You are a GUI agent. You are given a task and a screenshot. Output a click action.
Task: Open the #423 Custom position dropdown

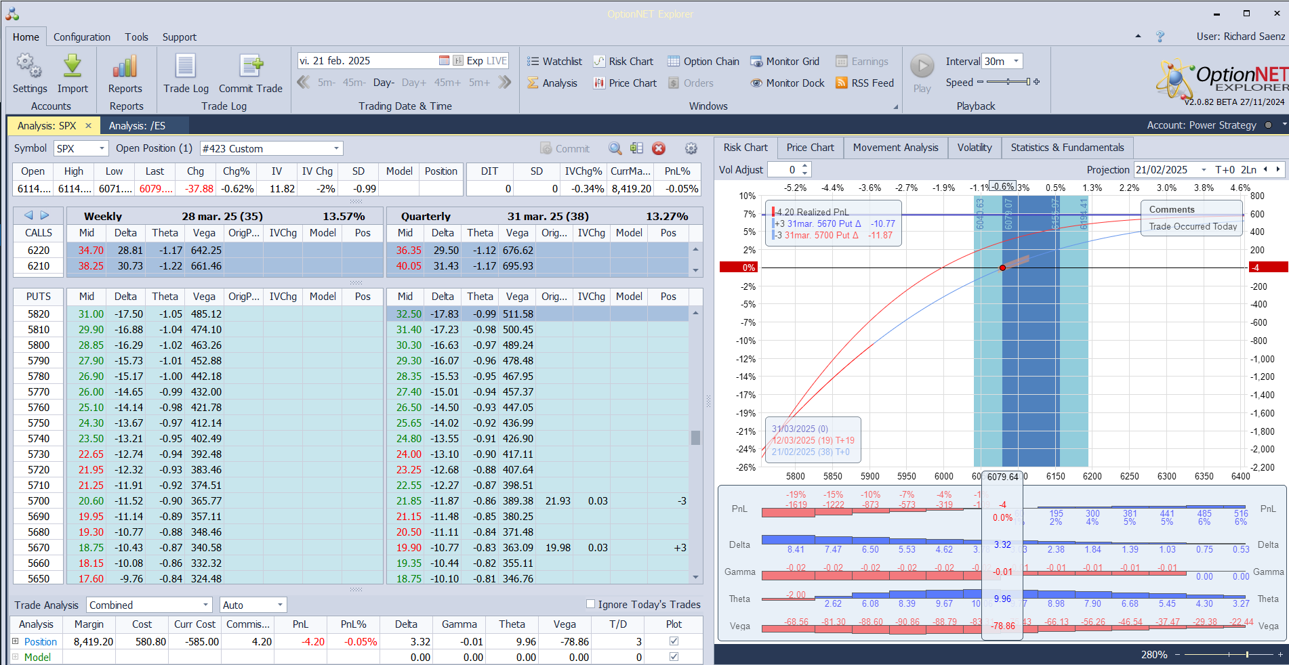[336, 148]
